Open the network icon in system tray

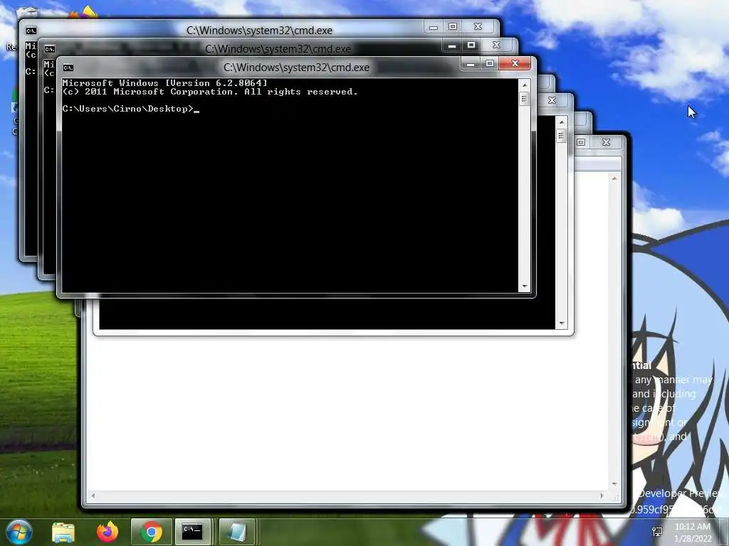tap(657, 532)
